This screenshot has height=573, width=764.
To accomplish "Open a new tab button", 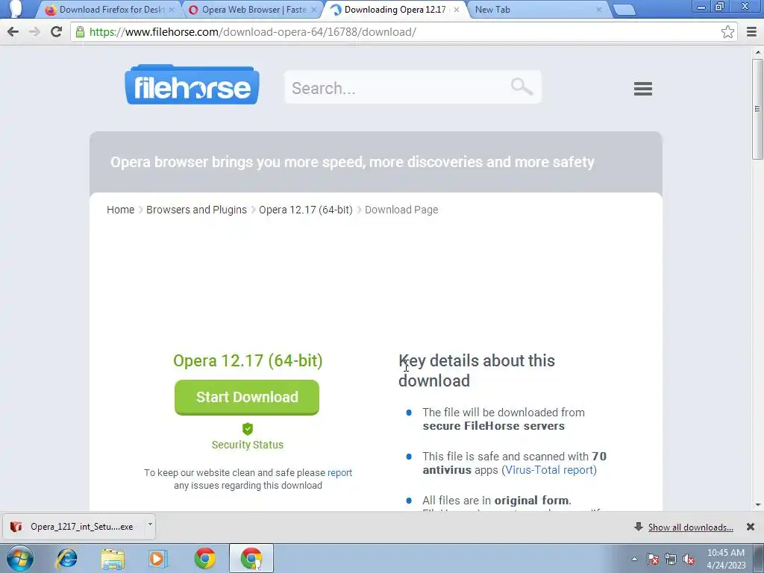I will pyautogui.click(x=624, y=10).
